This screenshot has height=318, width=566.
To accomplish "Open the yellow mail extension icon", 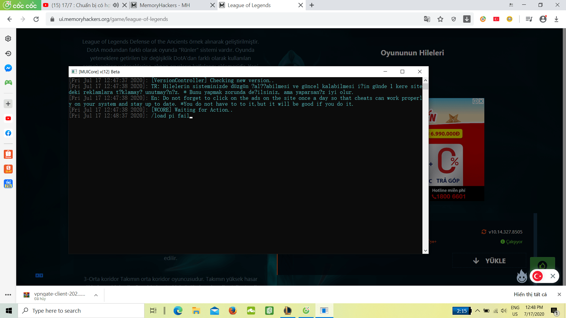I will coord(509,19).
